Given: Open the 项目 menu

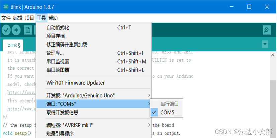Looking at the screenshot, I should [29, 18].
